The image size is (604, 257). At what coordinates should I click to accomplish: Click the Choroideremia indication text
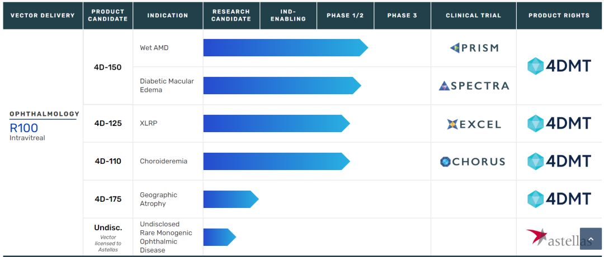[163, 162]
